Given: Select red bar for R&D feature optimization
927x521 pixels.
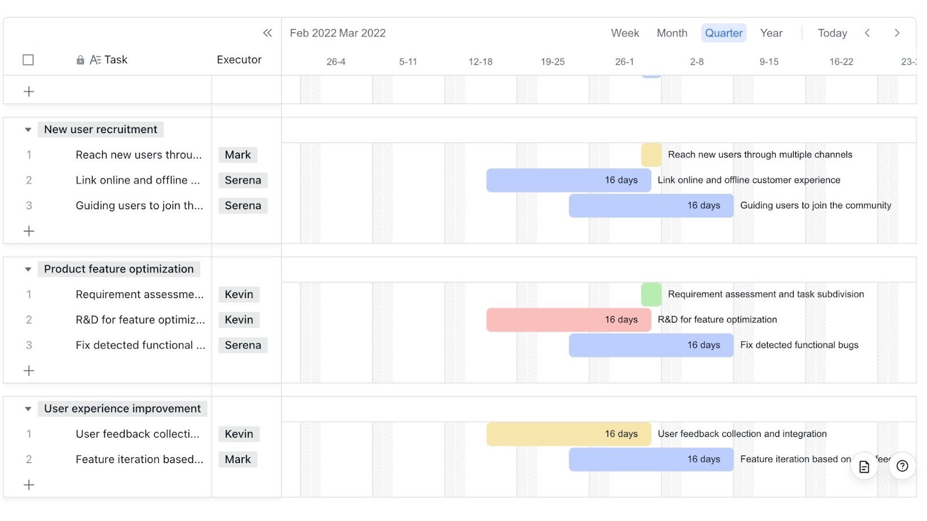Looking at the screenshot, I should (569, 320).
